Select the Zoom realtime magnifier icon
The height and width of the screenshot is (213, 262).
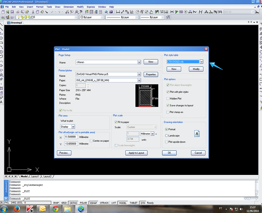pyautogui.click(x=72, y=12)
